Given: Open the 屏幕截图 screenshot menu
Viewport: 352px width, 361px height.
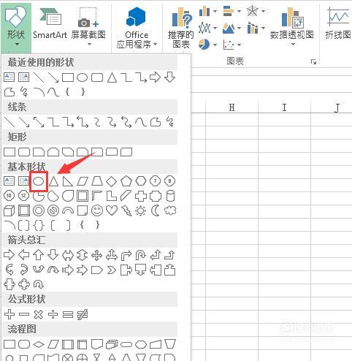Looking at the screenshot, I should (88, 26).
